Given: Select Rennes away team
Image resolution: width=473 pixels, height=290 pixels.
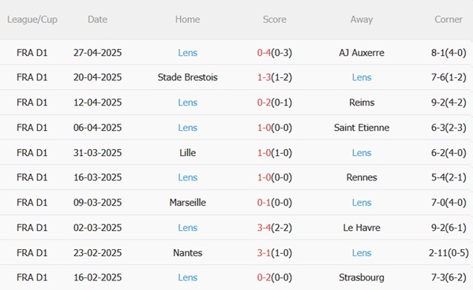Looking at the screenshot, I should 362,177.
